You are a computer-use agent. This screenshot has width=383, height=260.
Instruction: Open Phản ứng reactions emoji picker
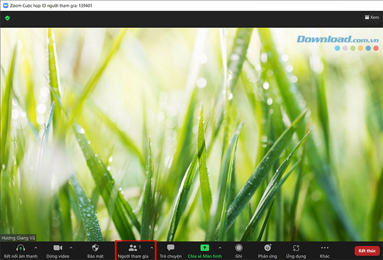268,248
